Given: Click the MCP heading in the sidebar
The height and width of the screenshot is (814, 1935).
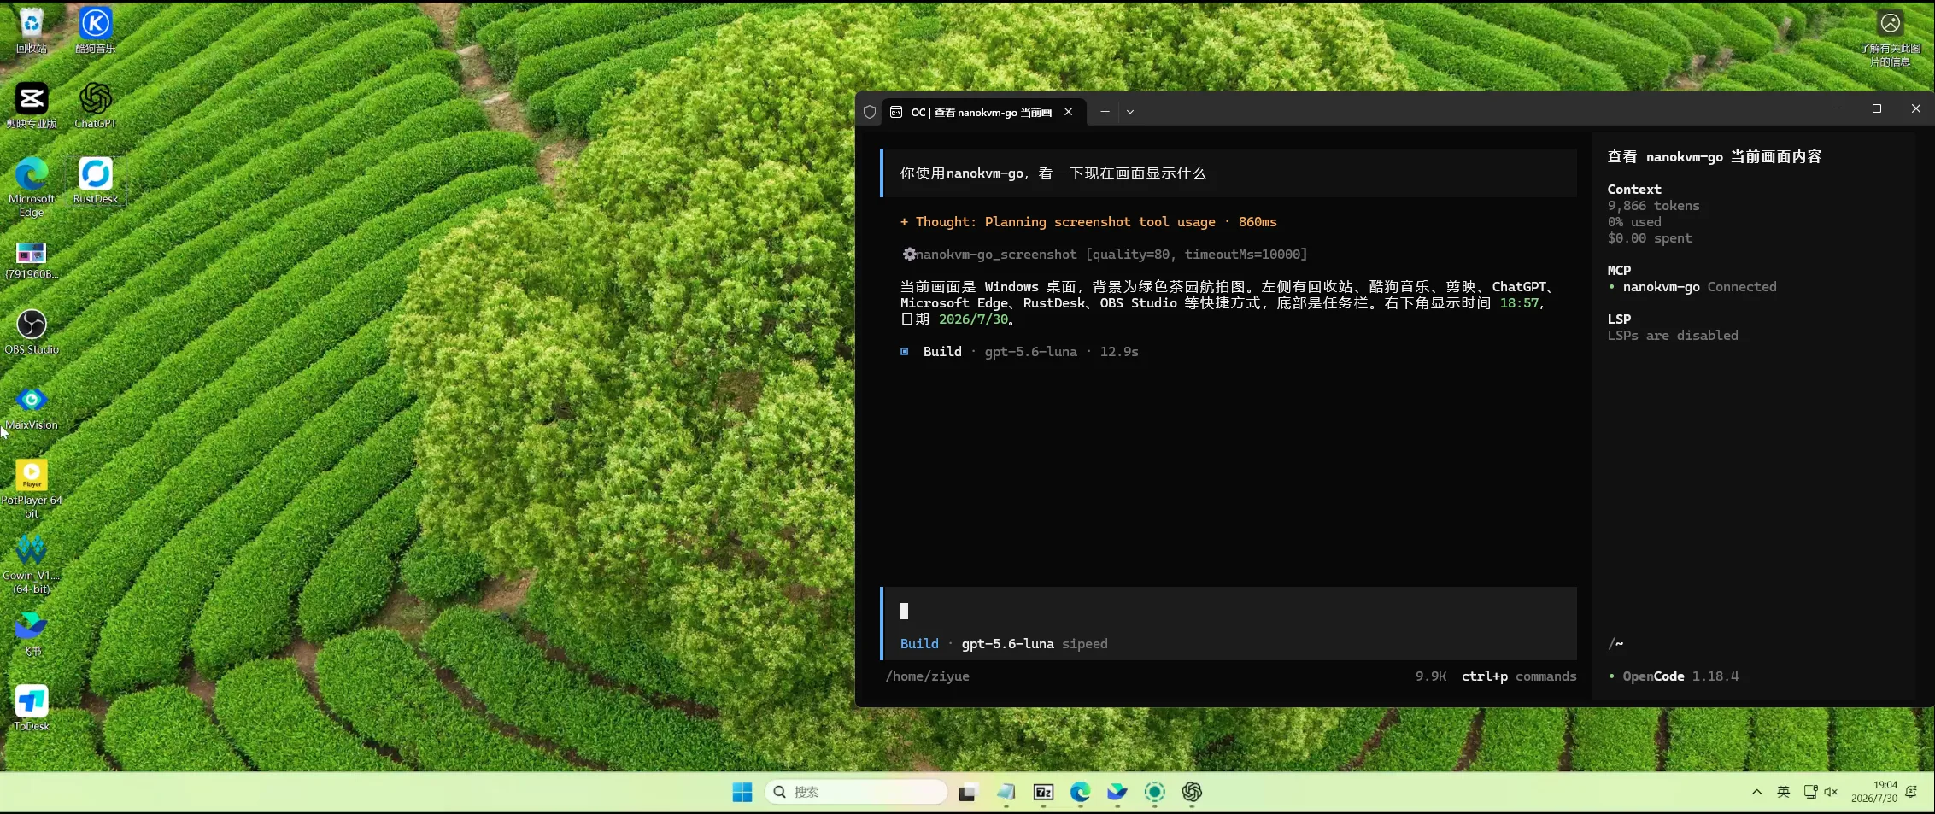Looking at the screenshot, I should 1619,271.
